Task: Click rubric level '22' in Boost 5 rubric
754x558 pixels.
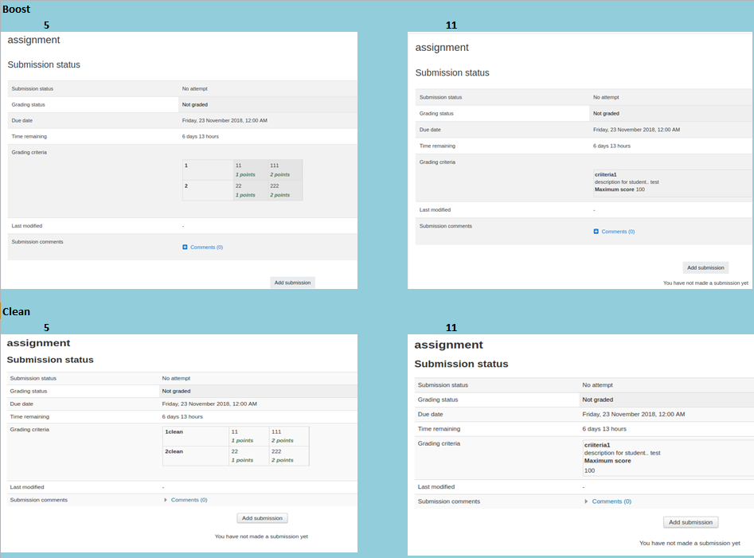Action: click(x=250, y=190)
